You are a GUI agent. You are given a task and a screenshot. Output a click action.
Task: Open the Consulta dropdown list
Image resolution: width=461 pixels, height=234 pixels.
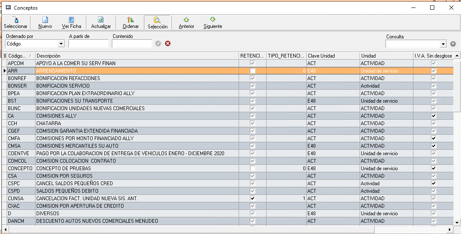coord(443,44)
